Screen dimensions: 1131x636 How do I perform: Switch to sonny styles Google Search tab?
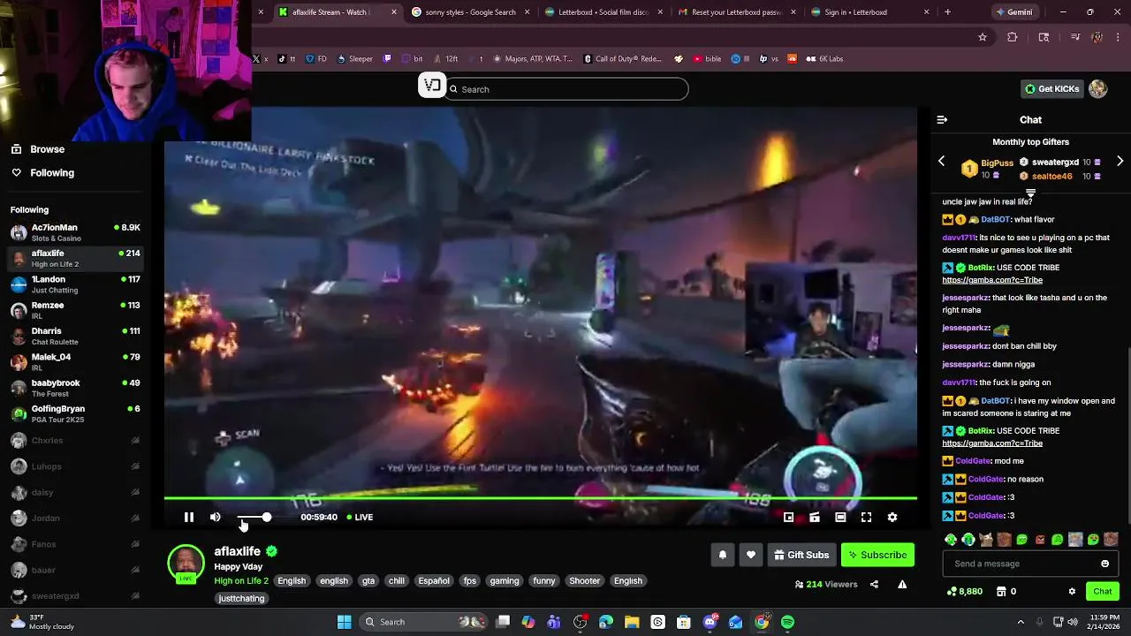point(471,12)
